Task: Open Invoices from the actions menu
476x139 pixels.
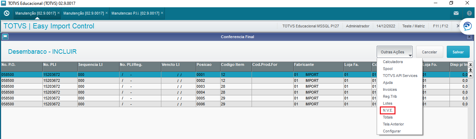Action: point(400,89)
